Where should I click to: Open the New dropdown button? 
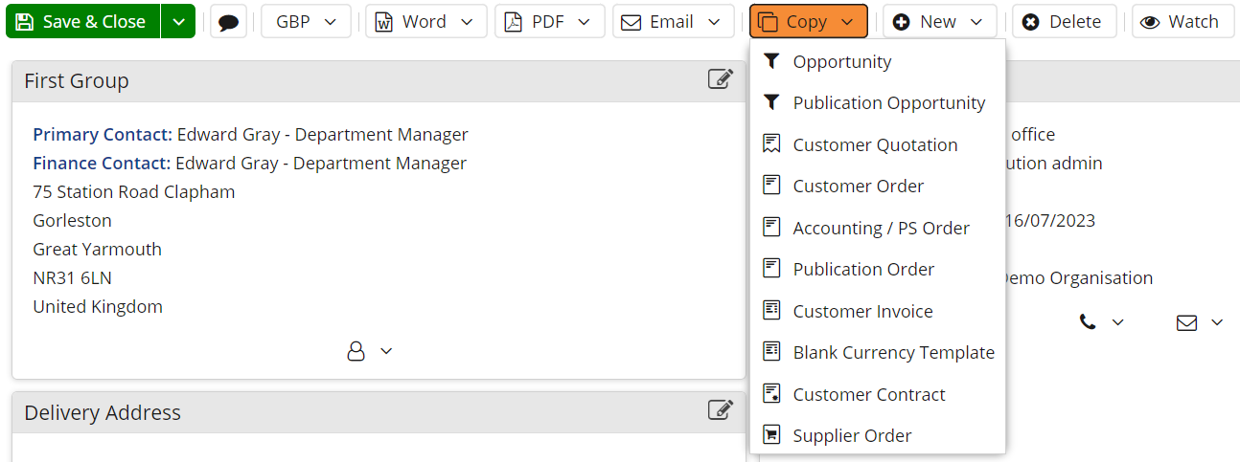pos(938,22)
